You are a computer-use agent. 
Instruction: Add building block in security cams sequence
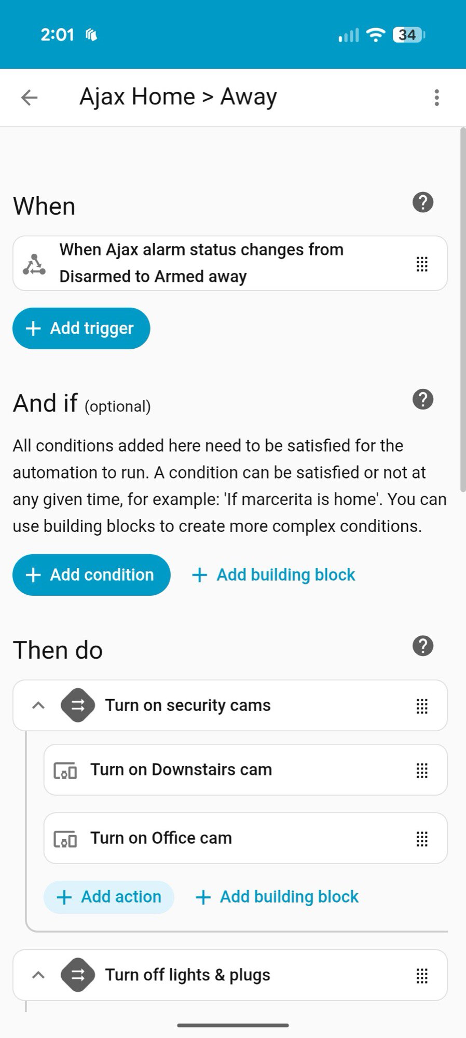pyautogui.click(x=277, y=897)
